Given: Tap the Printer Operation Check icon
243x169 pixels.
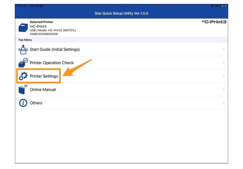Looking at the screenshot, I should click(x=23, y=63).
